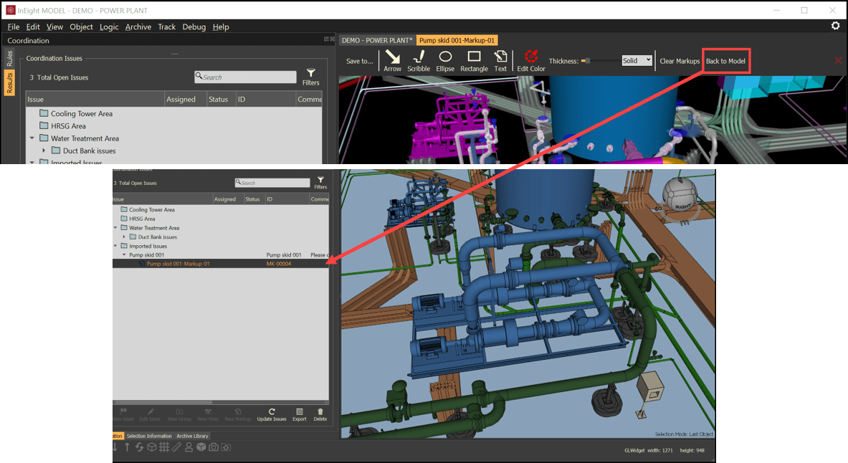The width and height of the screenshot is (848, 463).
Task: Collapse the Pump skid 001 issue arrow
Action: [124, 254]
